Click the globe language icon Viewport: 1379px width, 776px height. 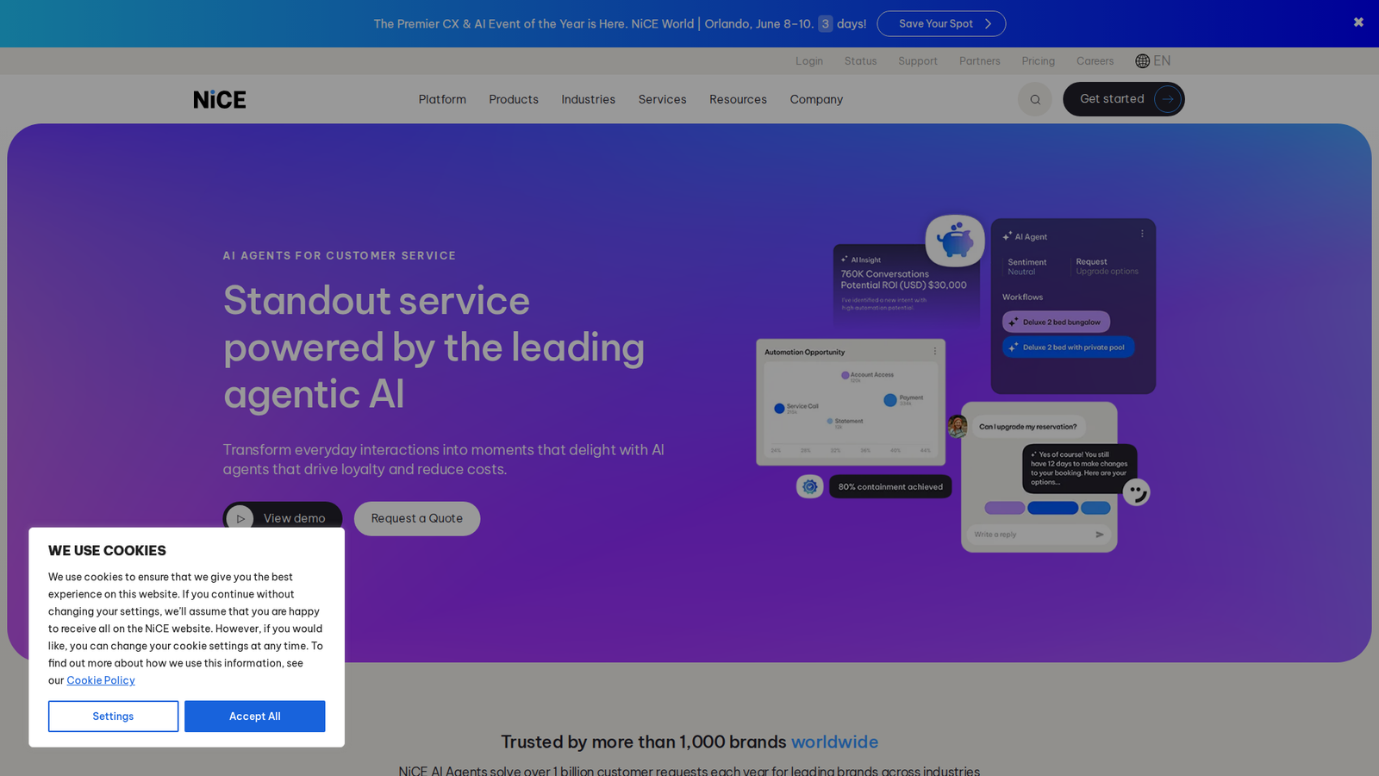coord(1143,61)
